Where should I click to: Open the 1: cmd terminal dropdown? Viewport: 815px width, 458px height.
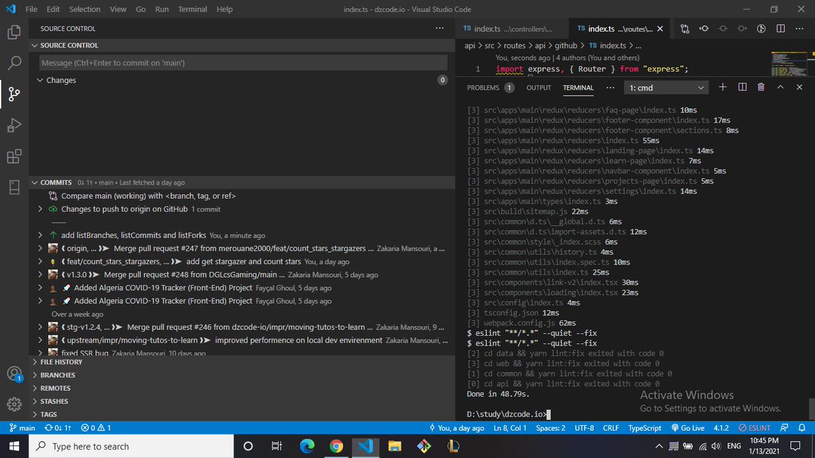[x=667, y=88]
